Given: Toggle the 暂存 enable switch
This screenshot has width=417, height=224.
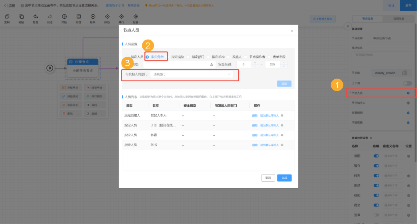Looking at the screenshot, I should [x=376, y=166].
